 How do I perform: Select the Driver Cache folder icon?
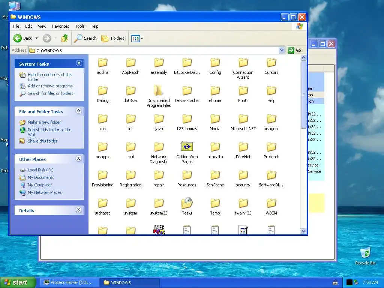[187, 91]
